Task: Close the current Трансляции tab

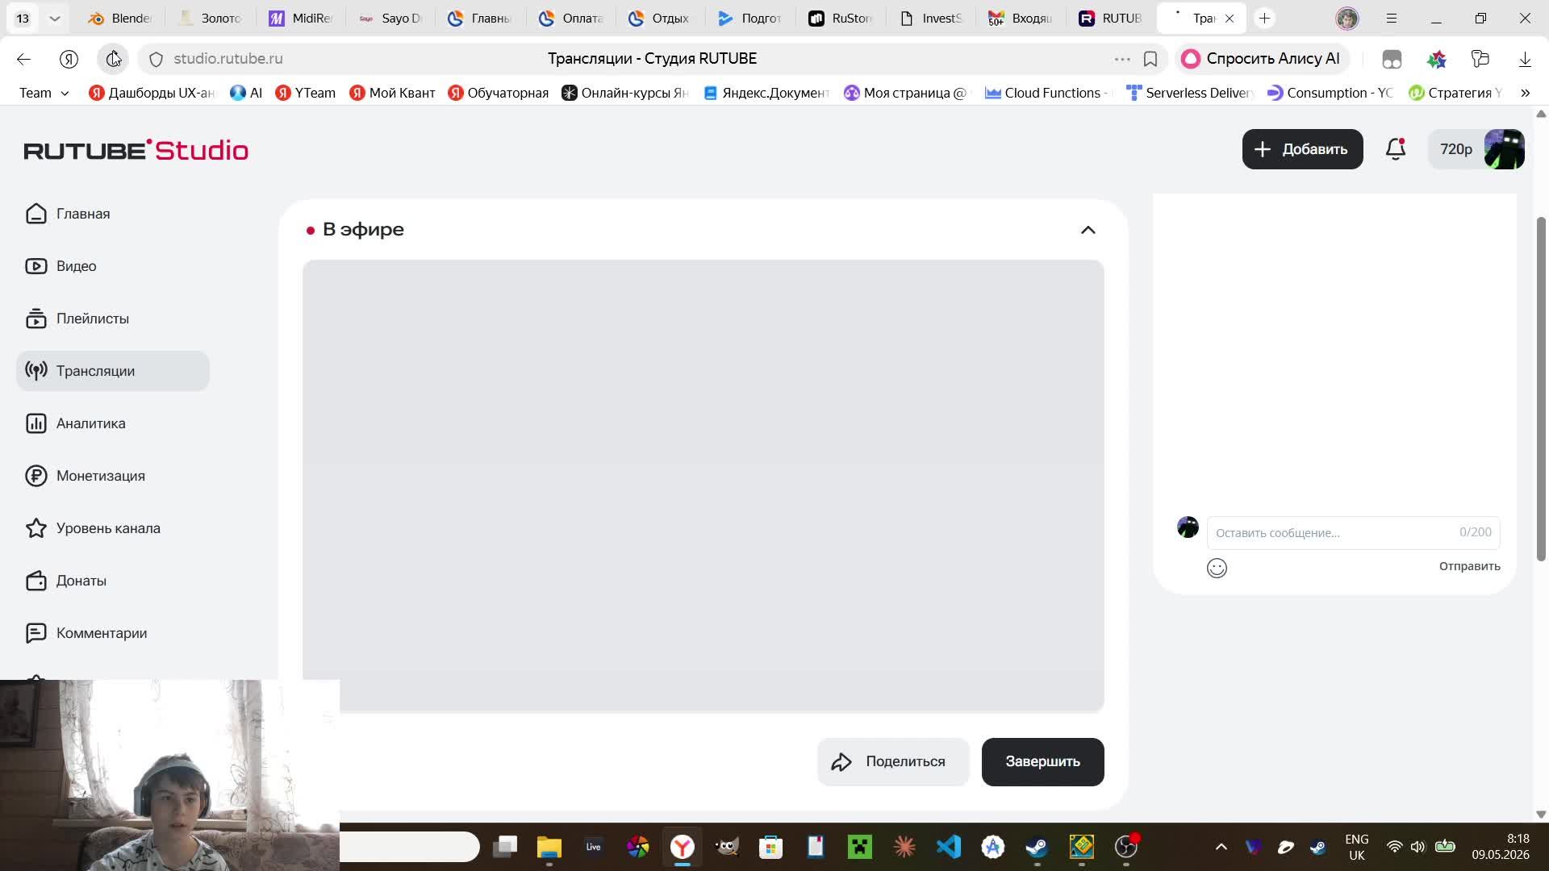Action: click(1230, 18)
